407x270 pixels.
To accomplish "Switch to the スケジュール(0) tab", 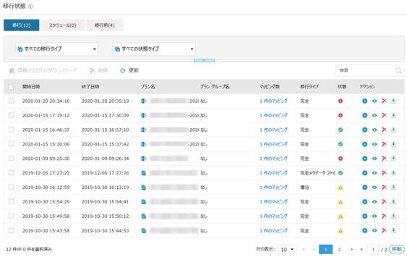I will pos(63,25).
